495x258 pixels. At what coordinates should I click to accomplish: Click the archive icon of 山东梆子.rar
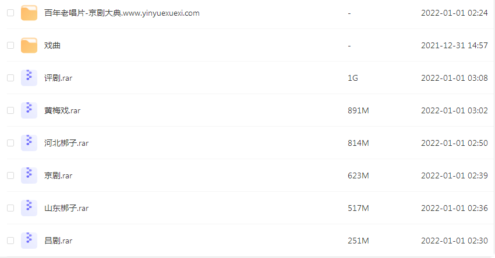(x=29, y=208)
